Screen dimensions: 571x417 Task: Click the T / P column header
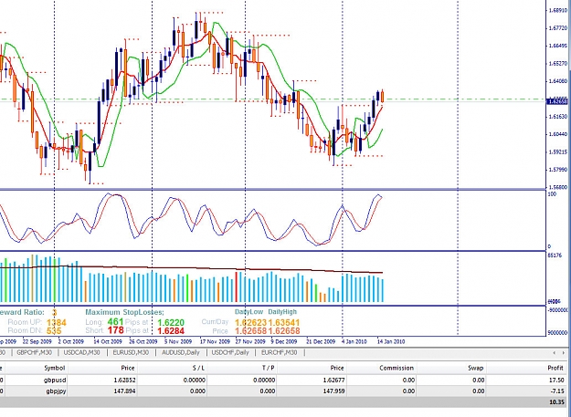pos(269,368)
